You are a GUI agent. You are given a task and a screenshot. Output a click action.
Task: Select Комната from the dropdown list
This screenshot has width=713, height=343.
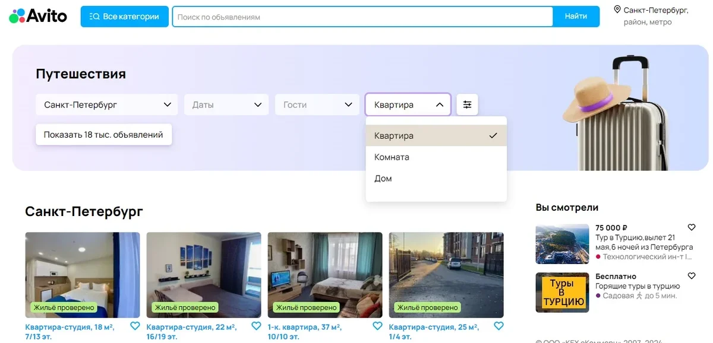392,157
